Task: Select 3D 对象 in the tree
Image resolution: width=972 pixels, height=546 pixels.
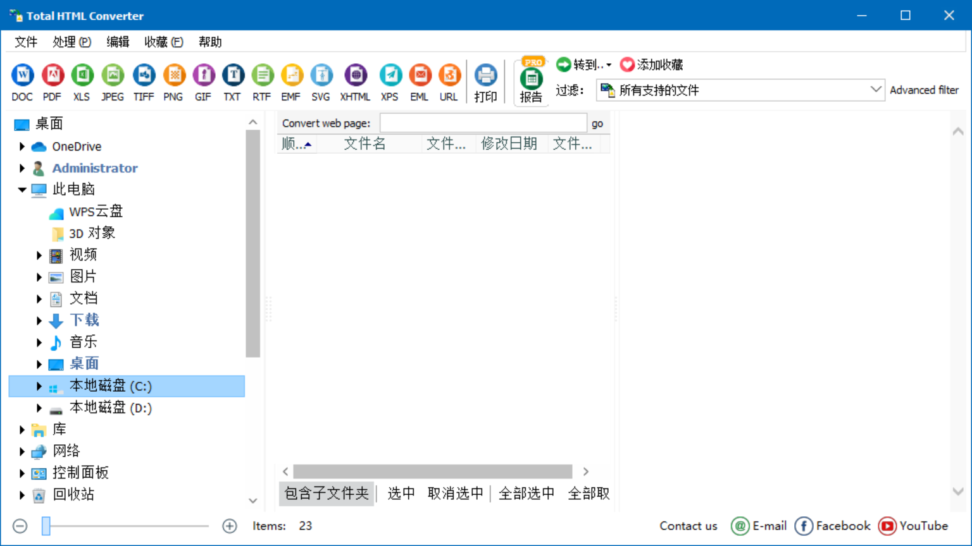Action: point(92,233)
